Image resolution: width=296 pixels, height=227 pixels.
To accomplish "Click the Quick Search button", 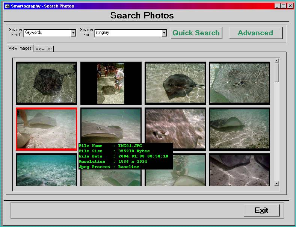I will pos(196,33).
